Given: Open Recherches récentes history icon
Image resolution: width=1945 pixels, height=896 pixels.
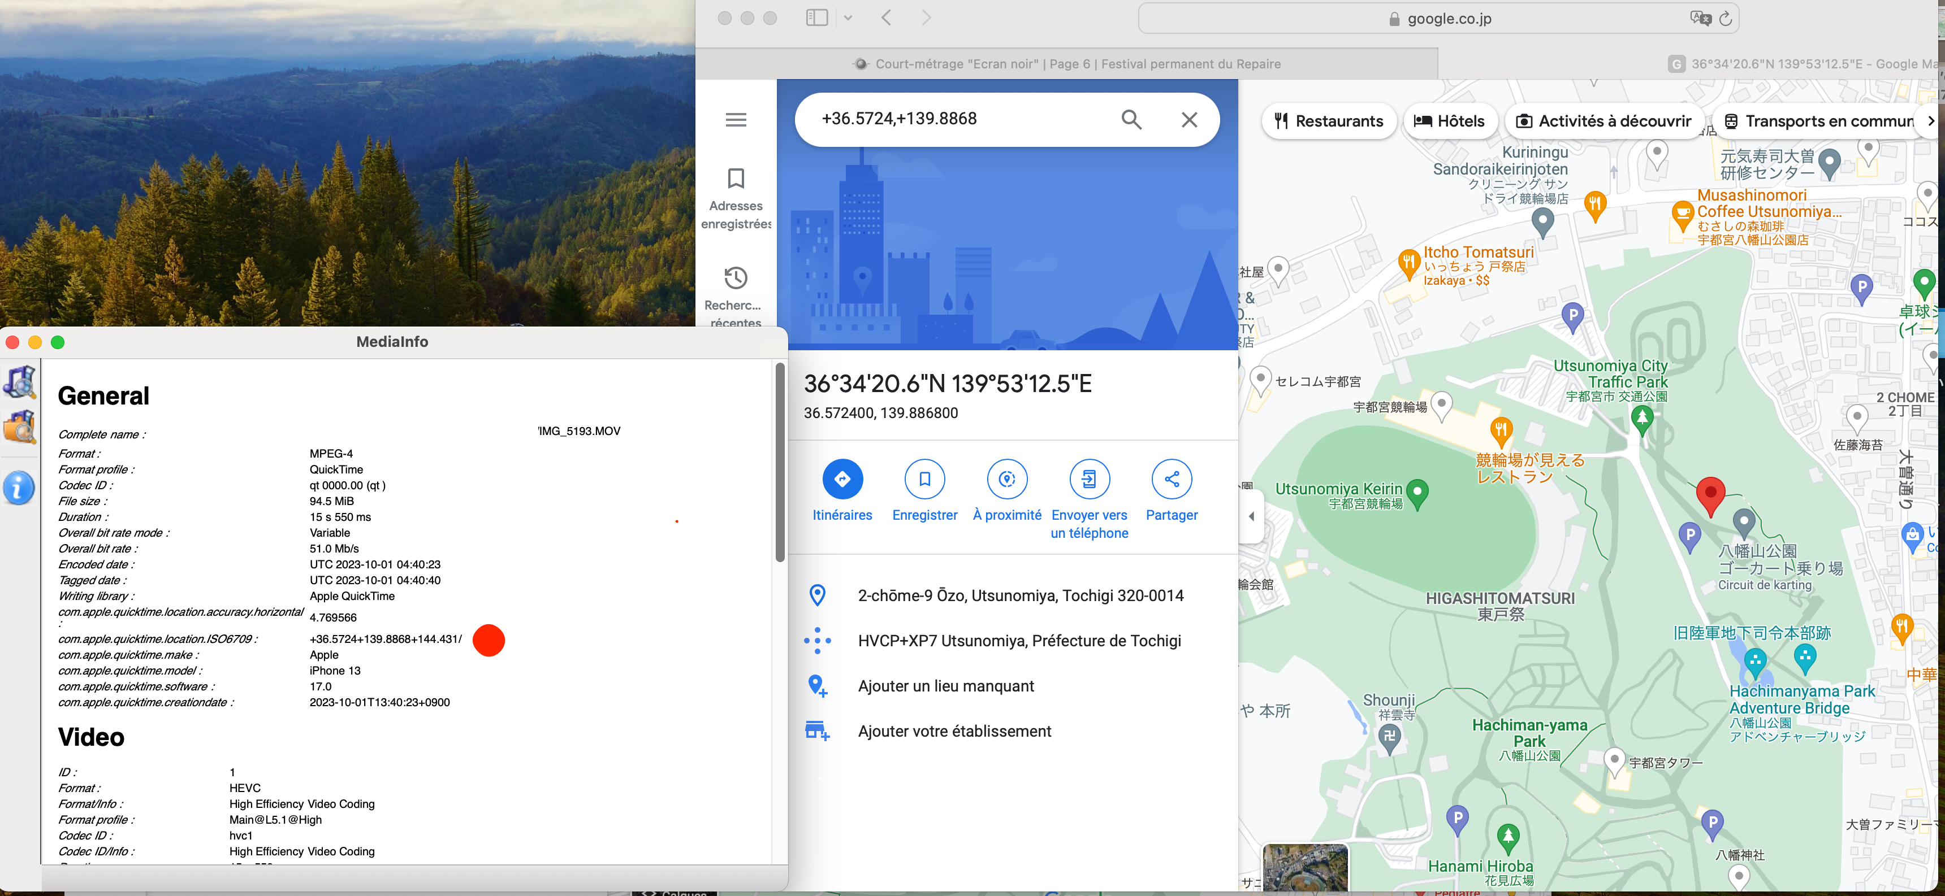Looking at the screenshot, I should [x=736, y=279].
